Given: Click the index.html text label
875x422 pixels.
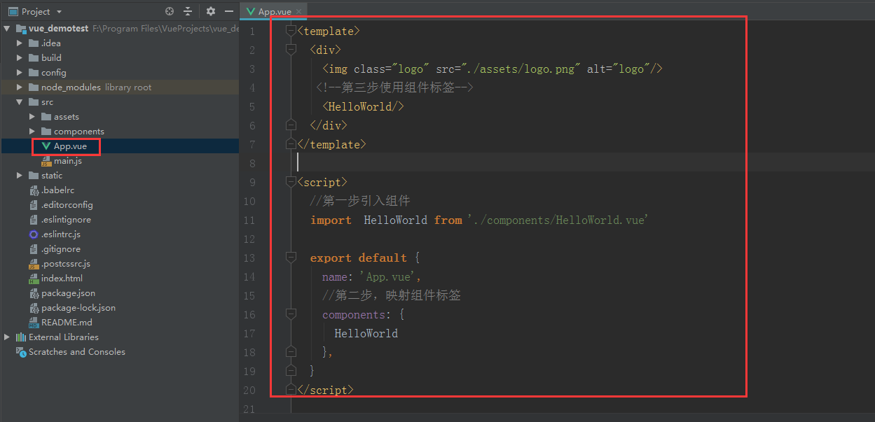Looking at the screenshot, I should click(x=62, y=279).
